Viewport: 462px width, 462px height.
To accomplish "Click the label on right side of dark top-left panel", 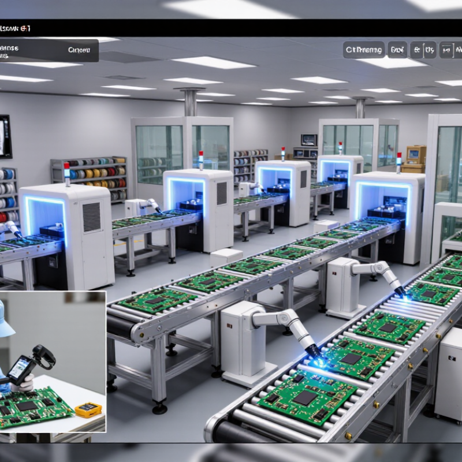I will coord(79,50).
